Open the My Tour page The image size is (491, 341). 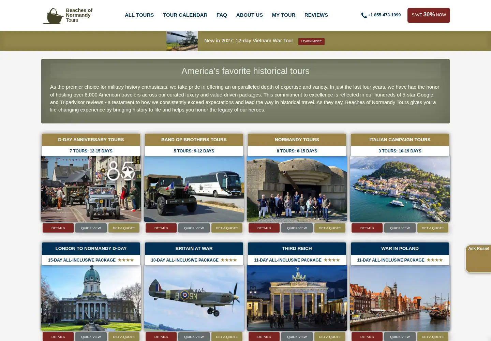[284, 15]
